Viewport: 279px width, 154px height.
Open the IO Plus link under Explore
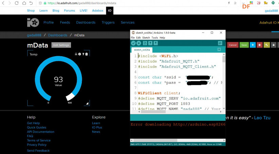click(97, 127)
